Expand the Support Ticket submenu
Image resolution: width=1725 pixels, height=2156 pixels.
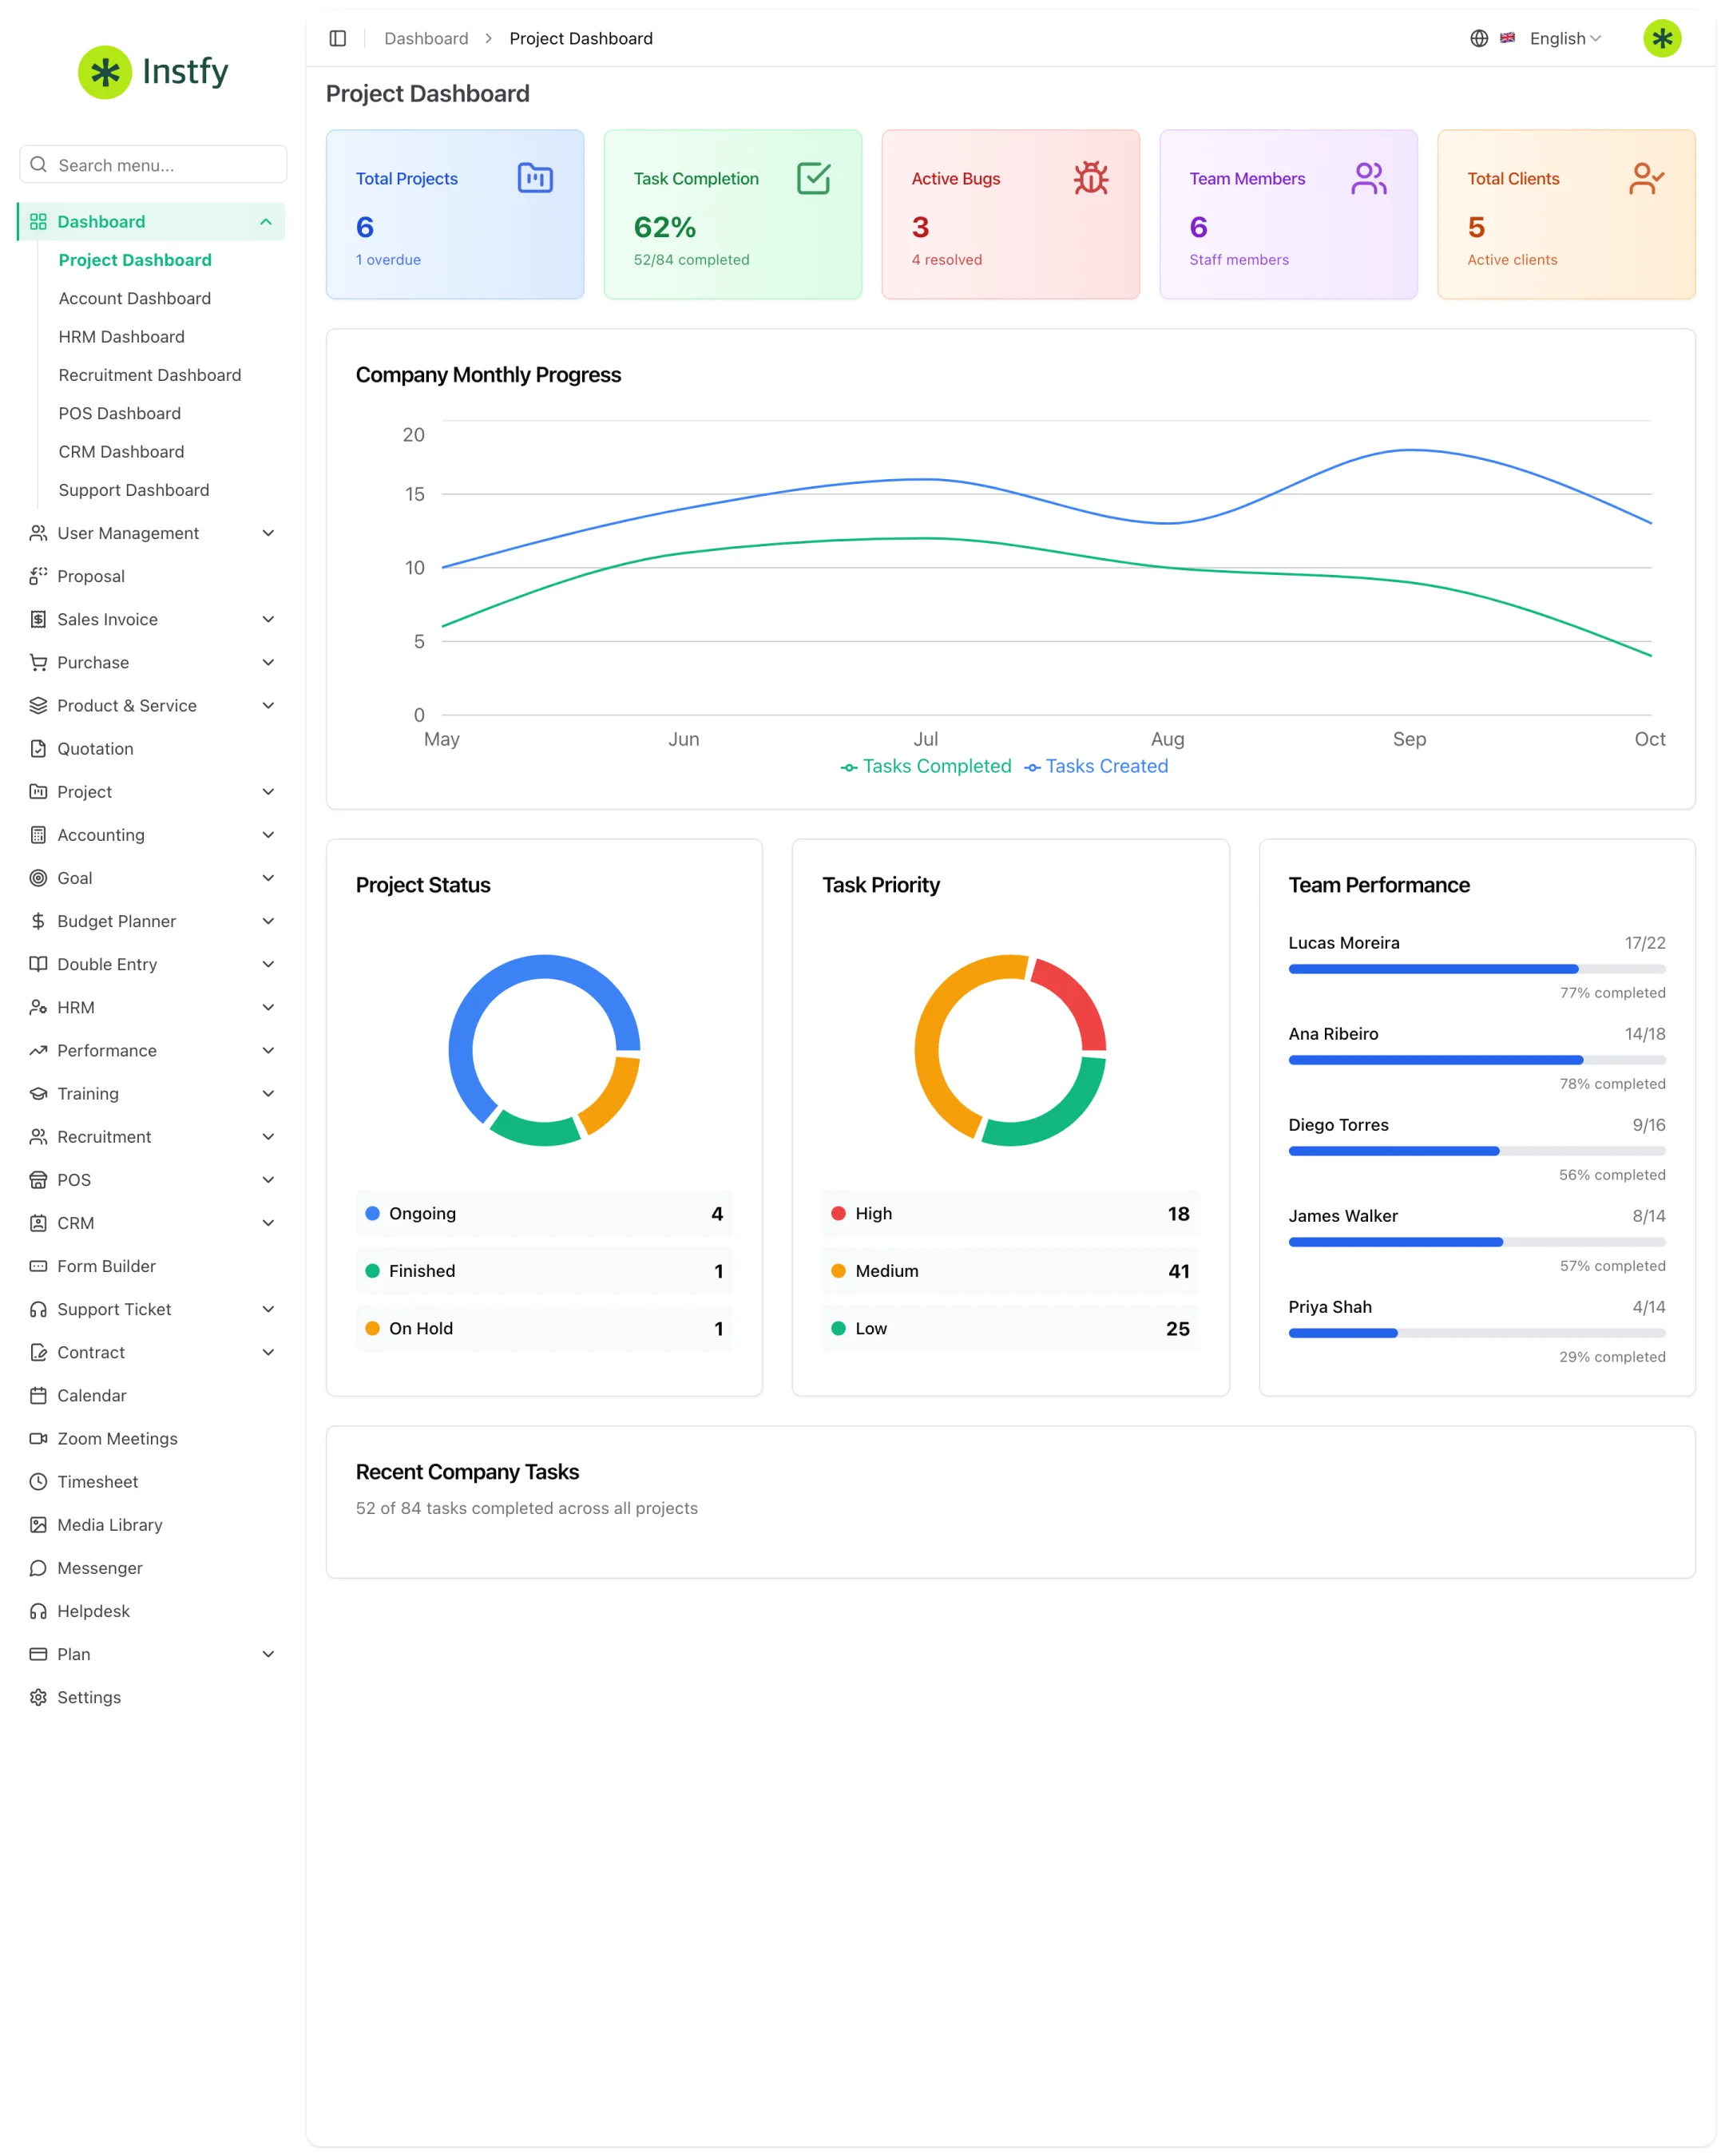[152, 1309]
